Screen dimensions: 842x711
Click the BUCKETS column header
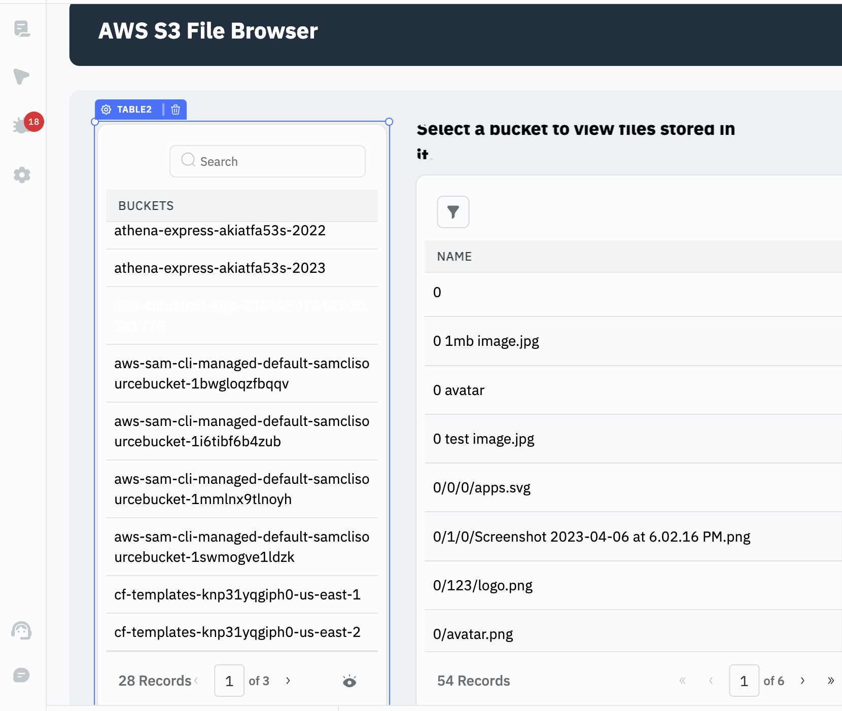(x=146, y=206)
